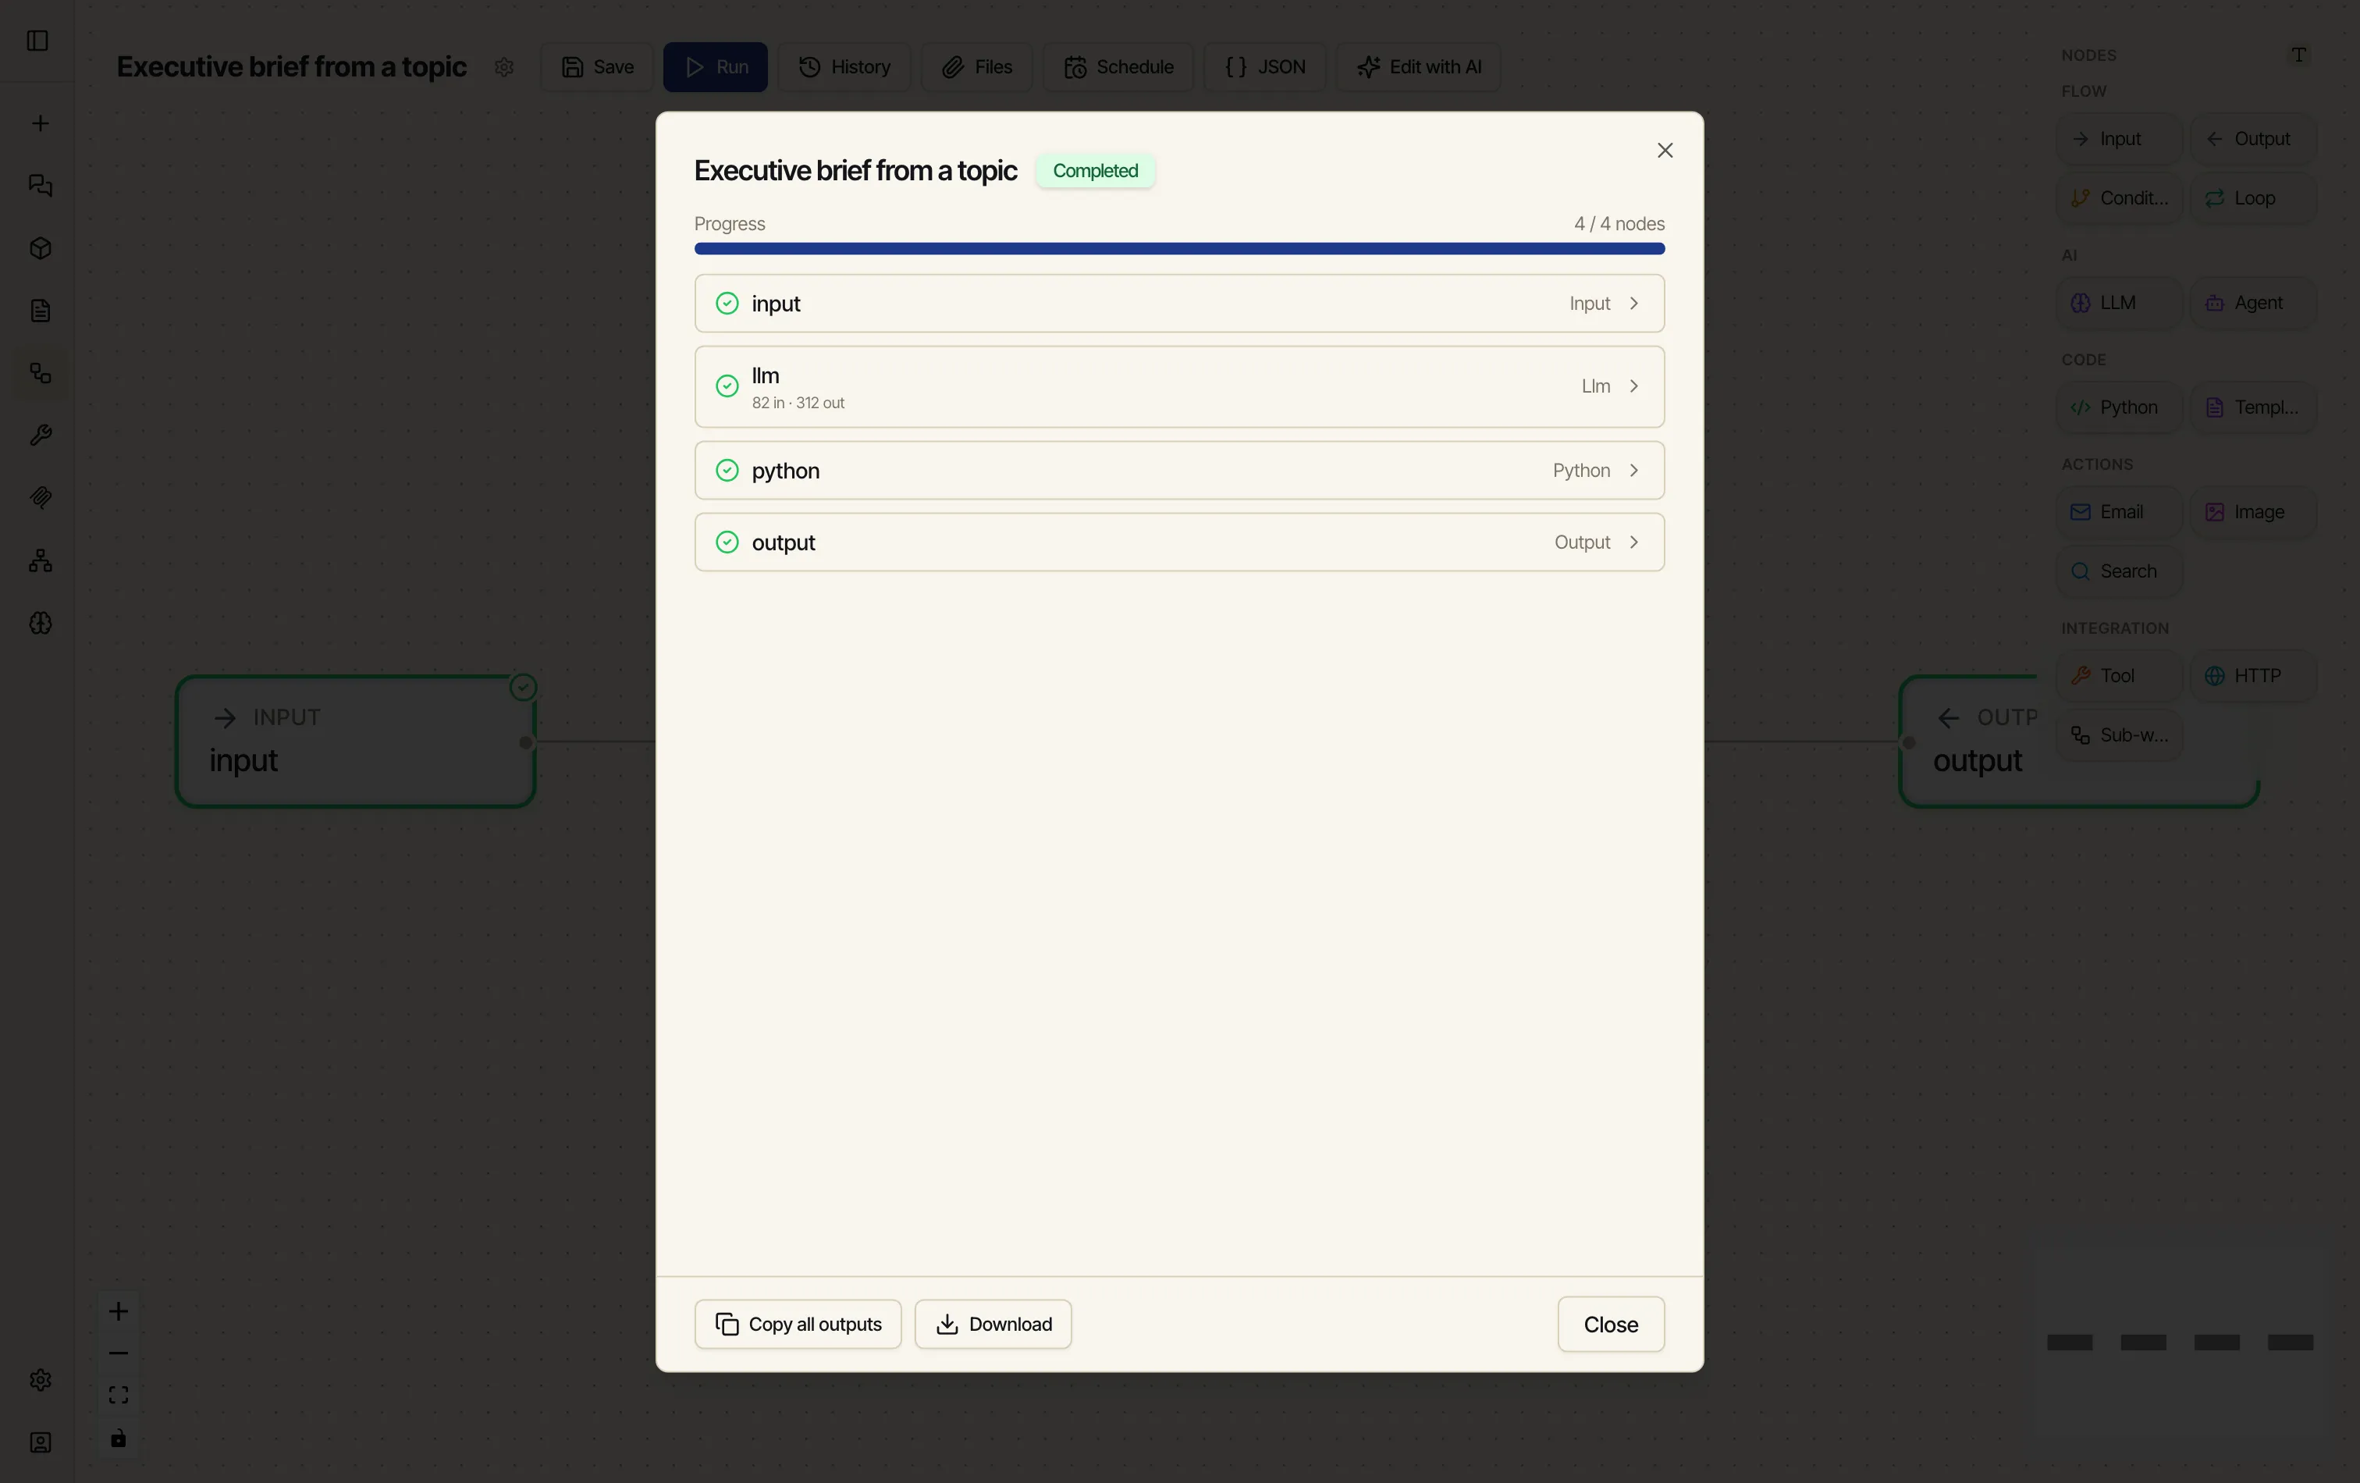Screen dimensions: 2360x1483
Task: Expand the output row chevron
Action: (1633, 542)
